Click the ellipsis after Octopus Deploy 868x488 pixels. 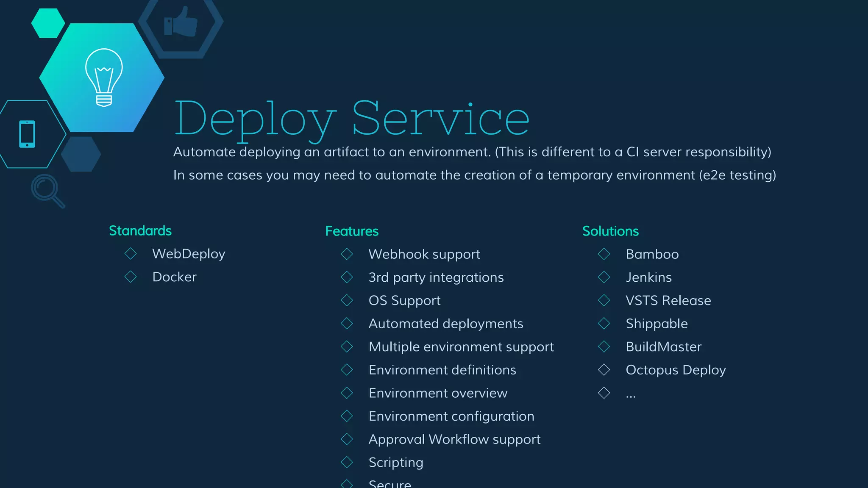[x=631, y=396]
